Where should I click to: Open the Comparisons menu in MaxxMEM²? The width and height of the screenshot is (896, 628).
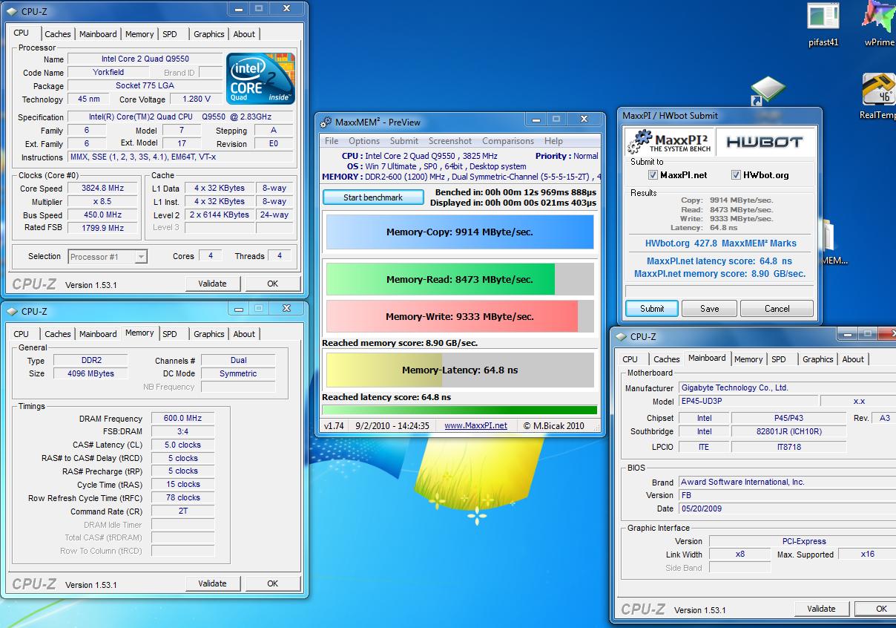pyautogui.click(x=508, y=141)
